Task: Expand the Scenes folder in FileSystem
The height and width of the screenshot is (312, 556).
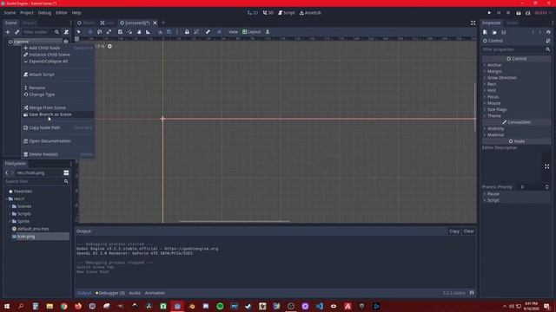Action: coord(10,206)
